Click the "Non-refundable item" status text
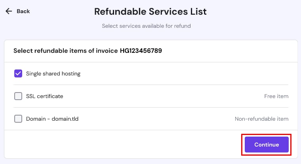 pos(261,119)
